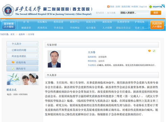Expand the 个人简介 sidebar arrow

[x=37, y=44]
